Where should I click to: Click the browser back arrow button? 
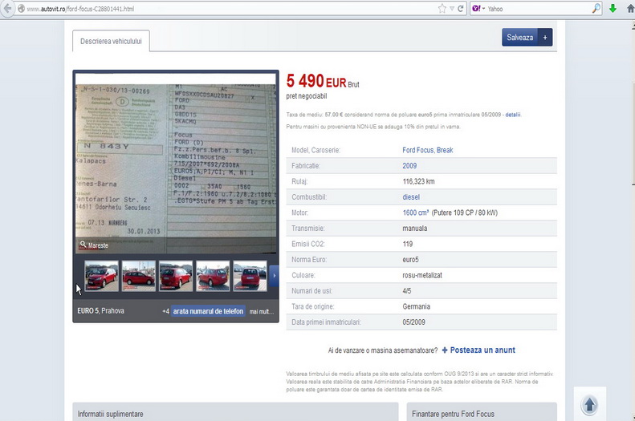click(x=9, y=8)
